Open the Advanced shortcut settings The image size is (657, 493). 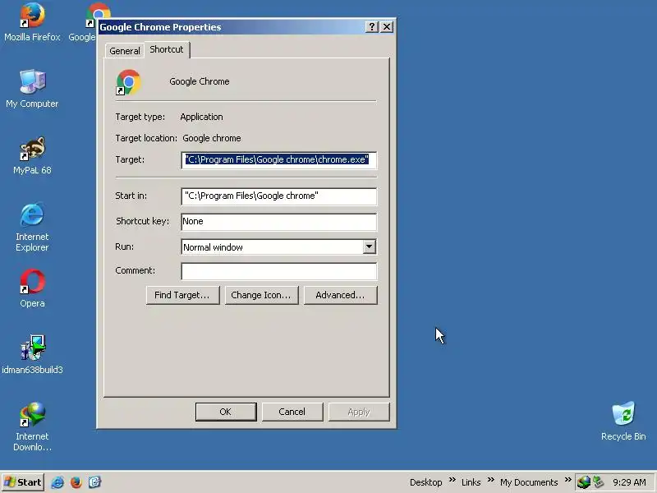[340, 295]
